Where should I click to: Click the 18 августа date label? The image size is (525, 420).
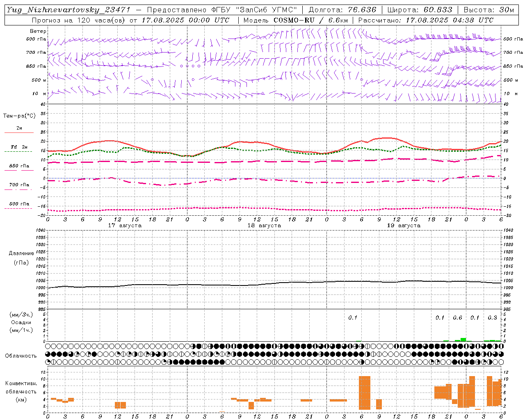[264, 226]
